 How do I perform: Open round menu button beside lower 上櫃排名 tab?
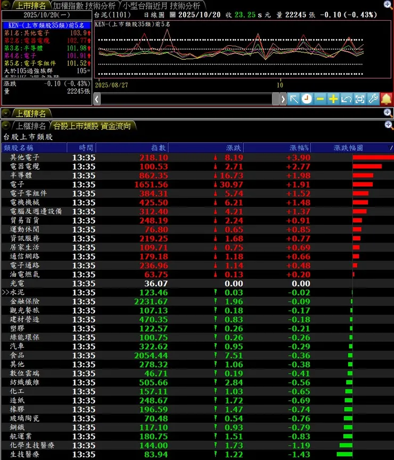click(x=6, y=126)
